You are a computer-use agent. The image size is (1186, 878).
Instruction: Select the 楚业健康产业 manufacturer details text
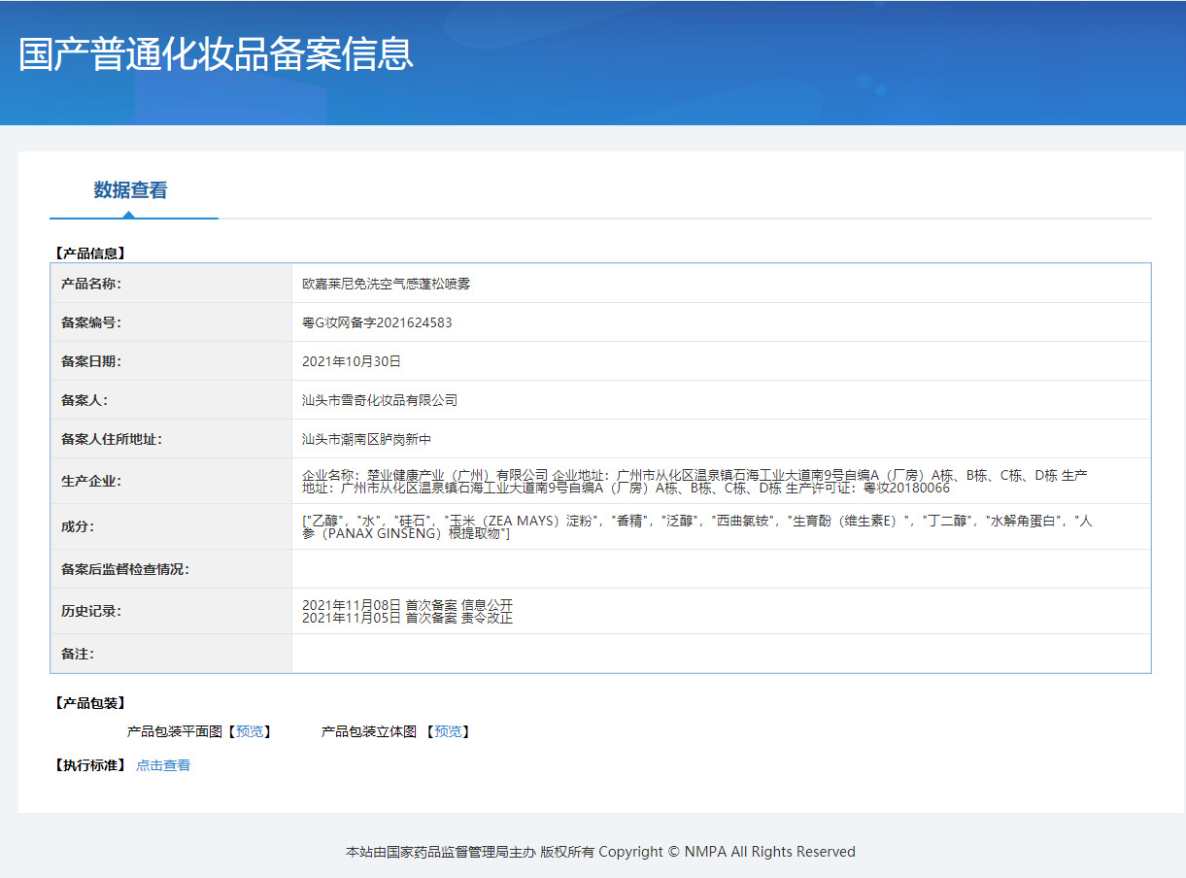click(695, 481)
